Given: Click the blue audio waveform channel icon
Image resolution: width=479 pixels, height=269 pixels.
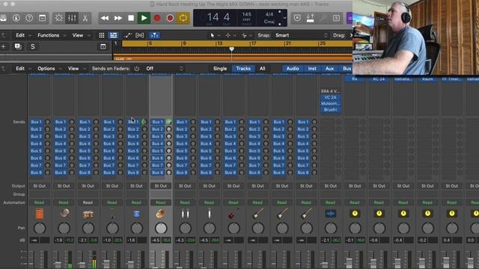Looking at the screenshot, I should point(331,214).
